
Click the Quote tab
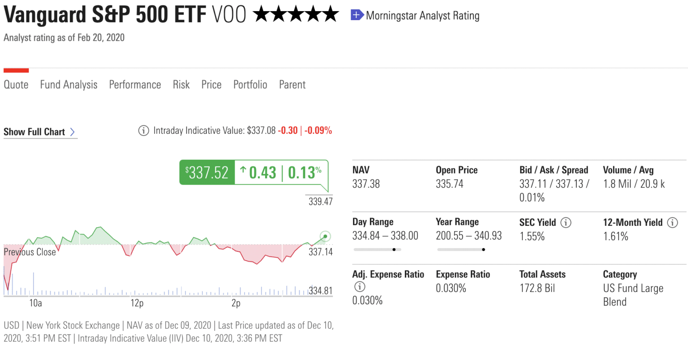[16, 85]
